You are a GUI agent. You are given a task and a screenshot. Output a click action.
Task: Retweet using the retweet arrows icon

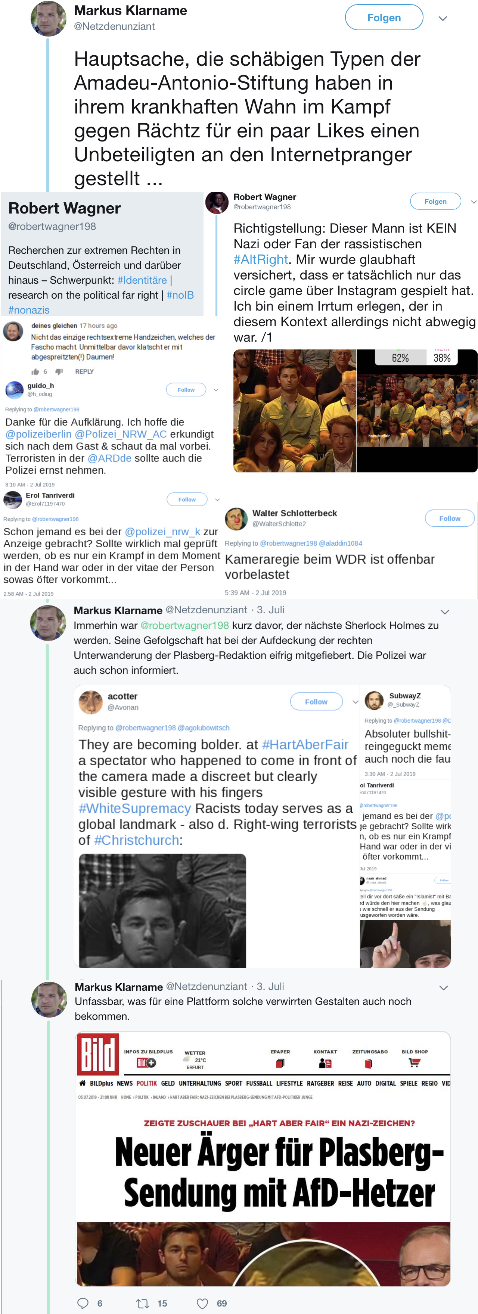tap(142, 1303)
